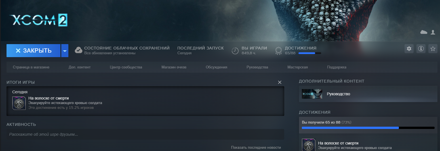Screen dimensions: 440x151
Task: Open Обсуждения tab
Action: (216, 67)
